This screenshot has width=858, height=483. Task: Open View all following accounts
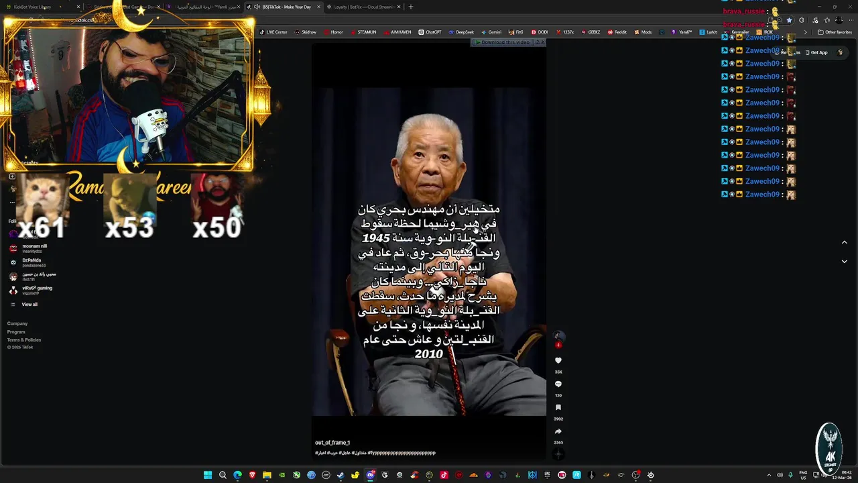pyautogui.click(x=29, y=305)
